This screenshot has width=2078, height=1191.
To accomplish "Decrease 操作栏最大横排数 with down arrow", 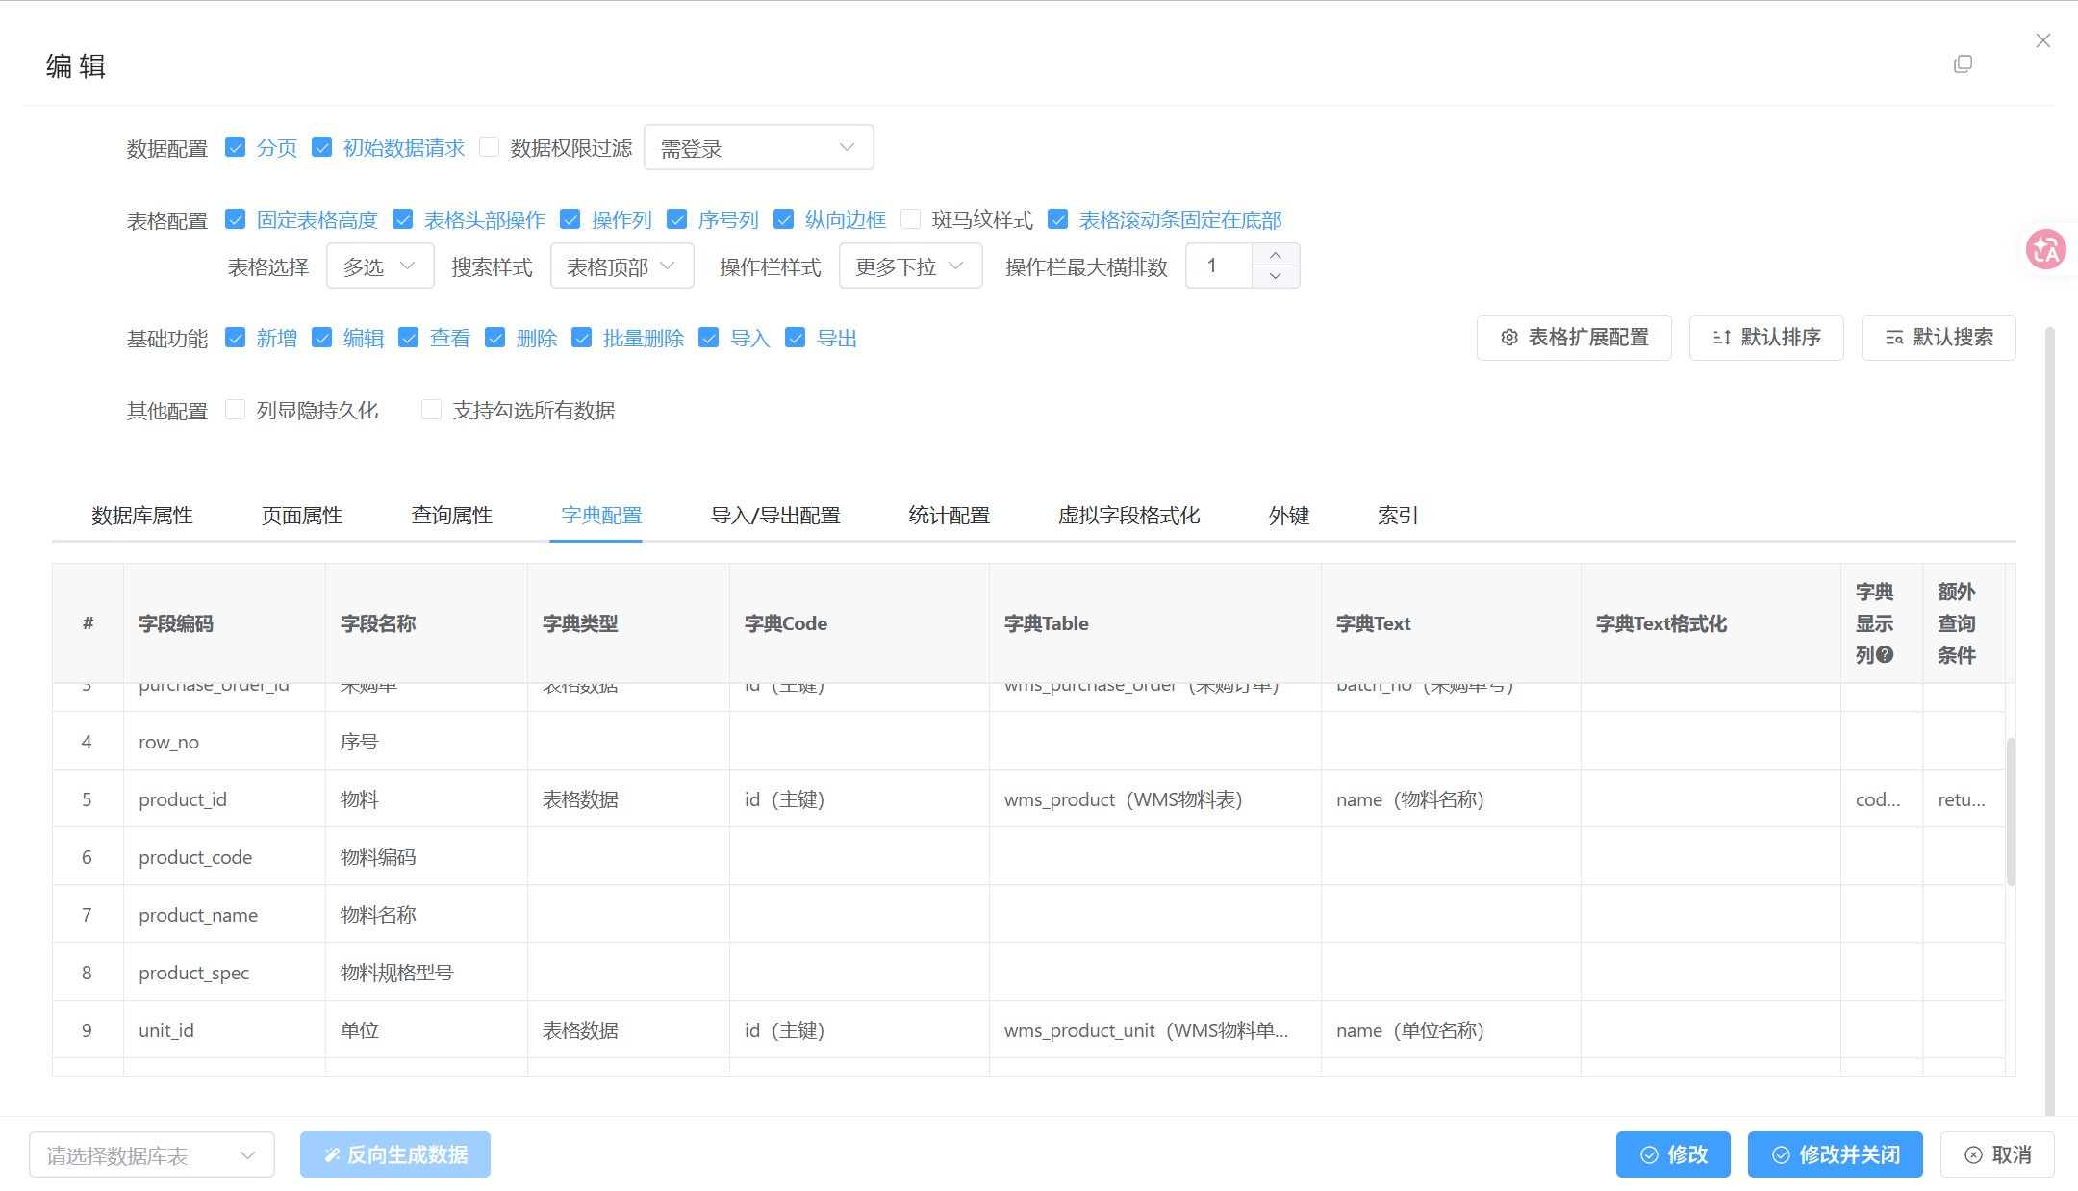I will tap(1275, 276).
